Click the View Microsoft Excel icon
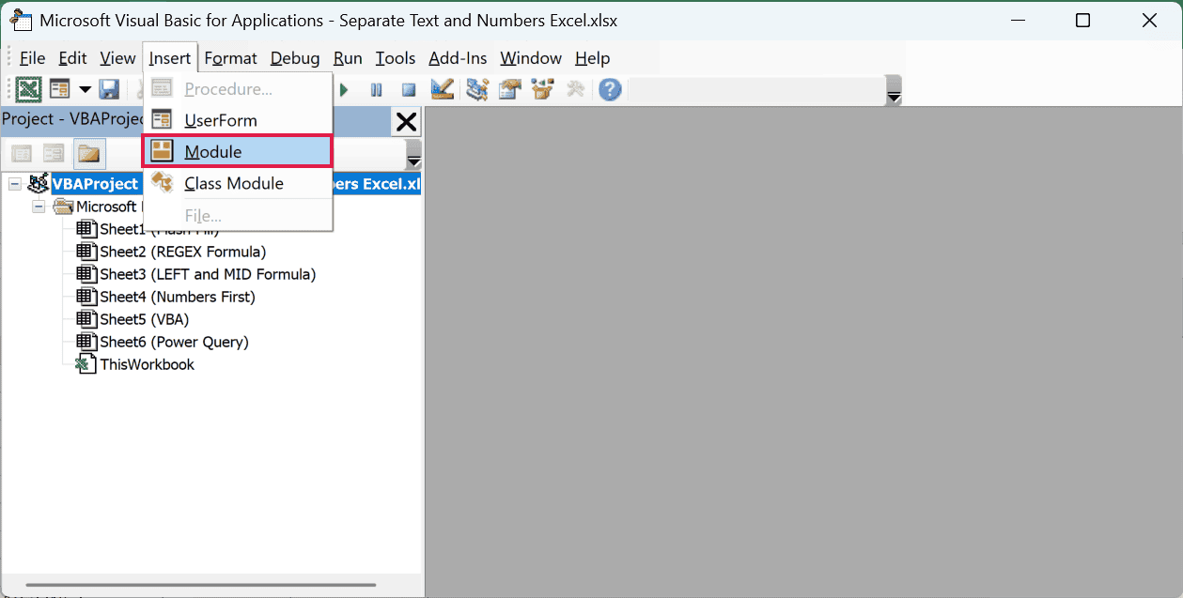 (x=29, y=90)
